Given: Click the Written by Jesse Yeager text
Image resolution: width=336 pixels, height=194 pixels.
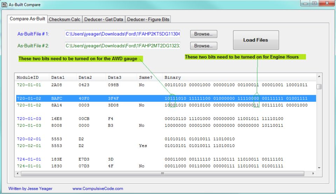Looking at the screenshot, I should pos(30,189).
